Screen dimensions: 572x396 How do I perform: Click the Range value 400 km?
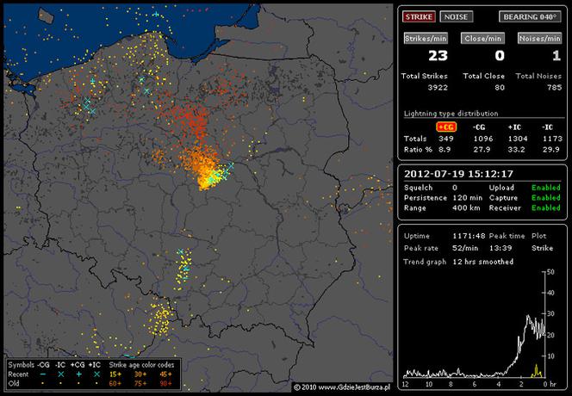click(x=466, y=207)
